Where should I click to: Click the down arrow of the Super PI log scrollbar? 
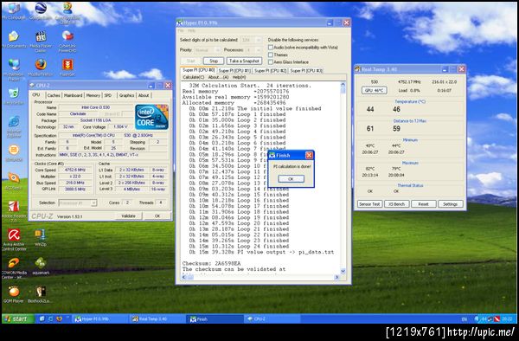[343, 271]
